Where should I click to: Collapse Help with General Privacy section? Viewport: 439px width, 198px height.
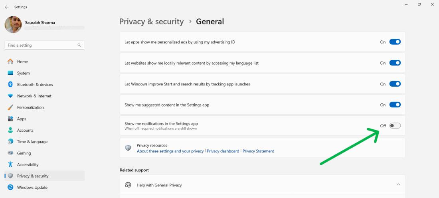(398, 185)
